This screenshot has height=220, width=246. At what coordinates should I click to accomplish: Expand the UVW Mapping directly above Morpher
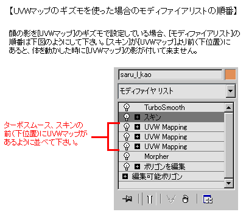pyautogui.click(x=138, y=146)
